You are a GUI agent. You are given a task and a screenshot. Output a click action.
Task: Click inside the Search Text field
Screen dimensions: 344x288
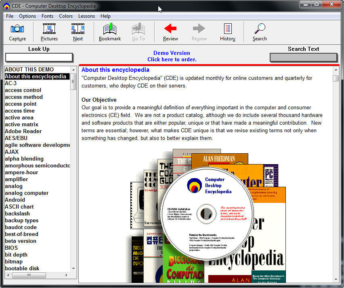303,57
